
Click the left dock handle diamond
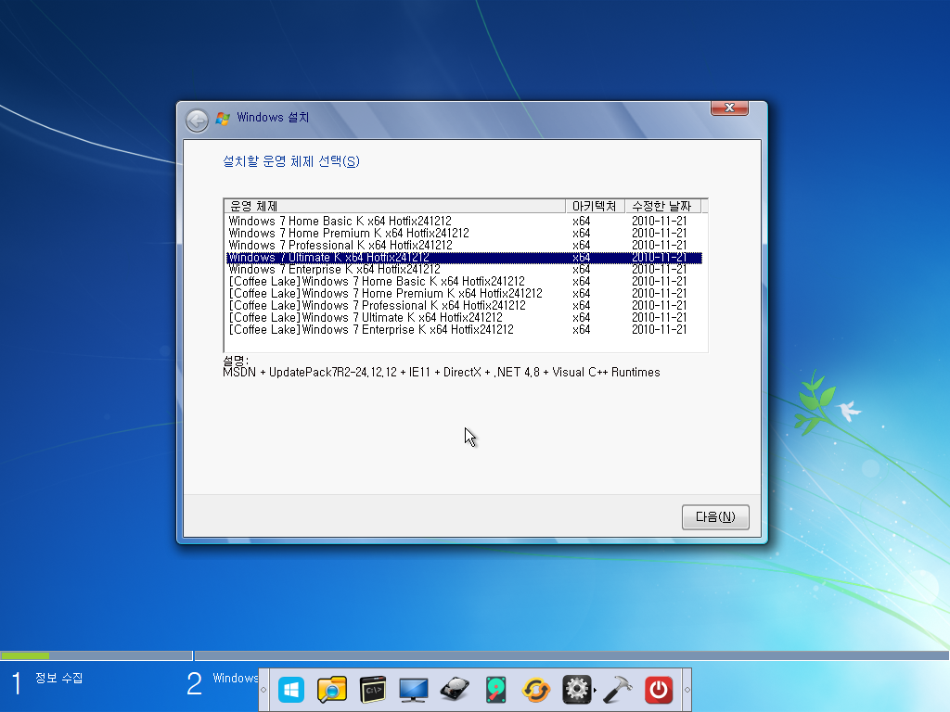click(263, 690)
